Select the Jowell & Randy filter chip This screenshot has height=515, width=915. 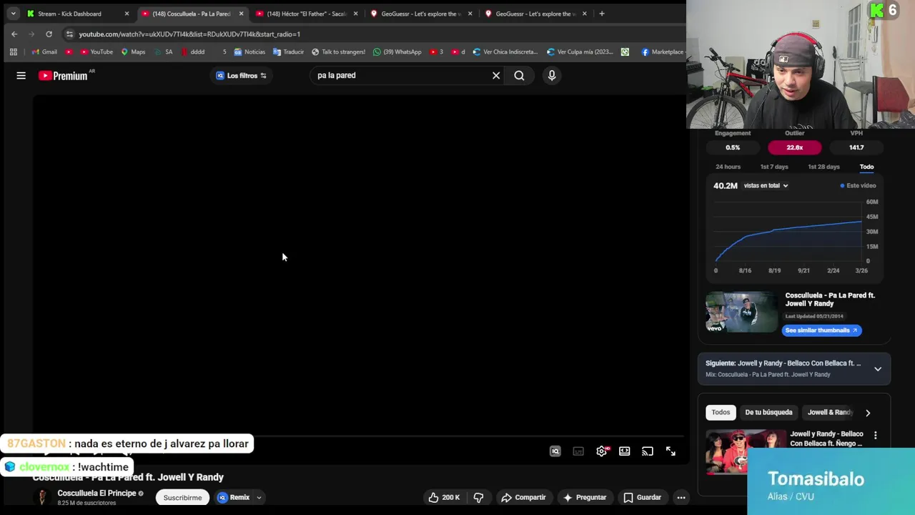pos(829,412)
